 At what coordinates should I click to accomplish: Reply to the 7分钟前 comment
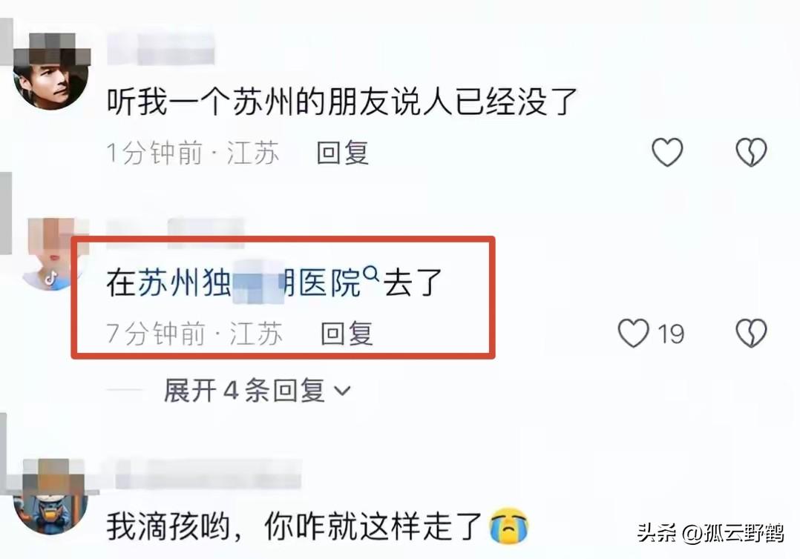tap(347, 334)
